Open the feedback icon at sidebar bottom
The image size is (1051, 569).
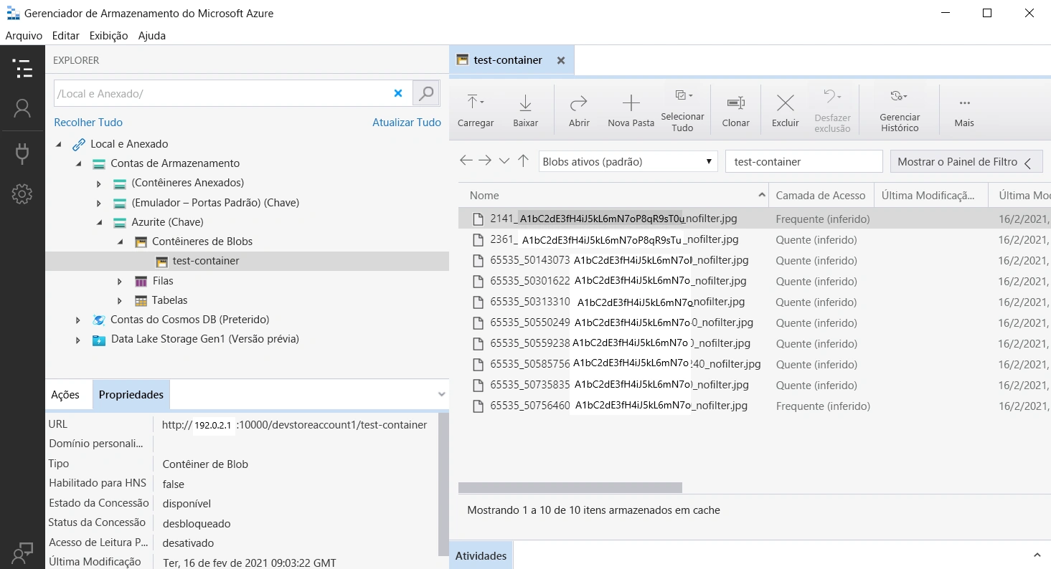(x=22, y=553)
